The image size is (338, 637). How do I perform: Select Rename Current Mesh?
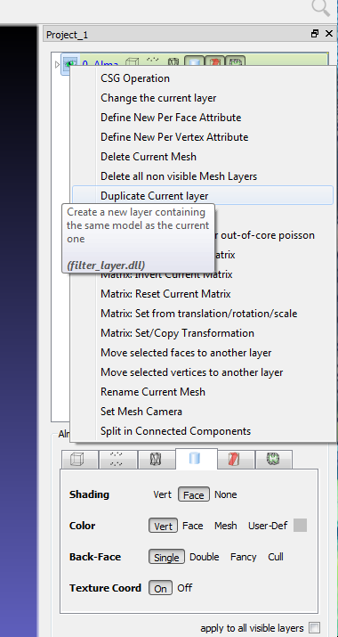point(203,392)
